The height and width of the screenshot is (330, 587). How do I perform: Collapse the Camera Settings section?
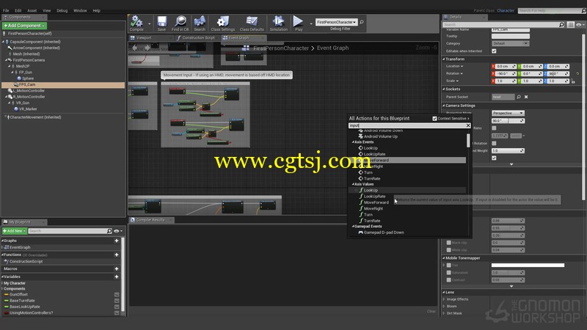point(444,106)
